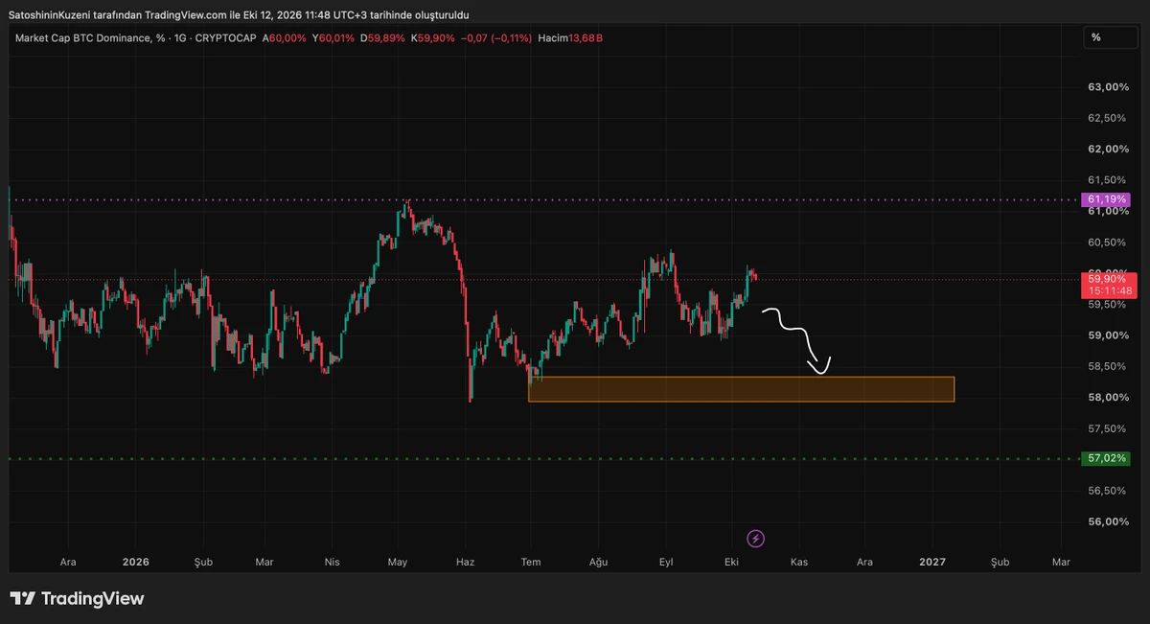Click the 1G interval label

pos(180,38)
